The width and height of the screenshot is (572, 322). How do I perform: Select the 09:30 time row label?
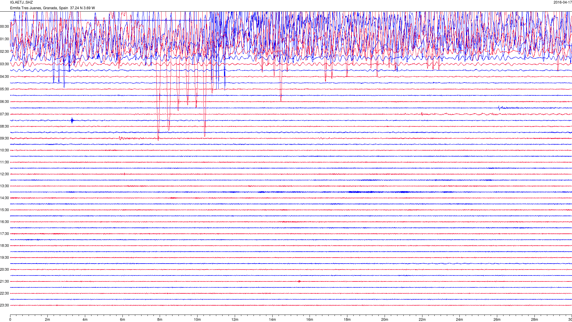(x=4, y=138)
